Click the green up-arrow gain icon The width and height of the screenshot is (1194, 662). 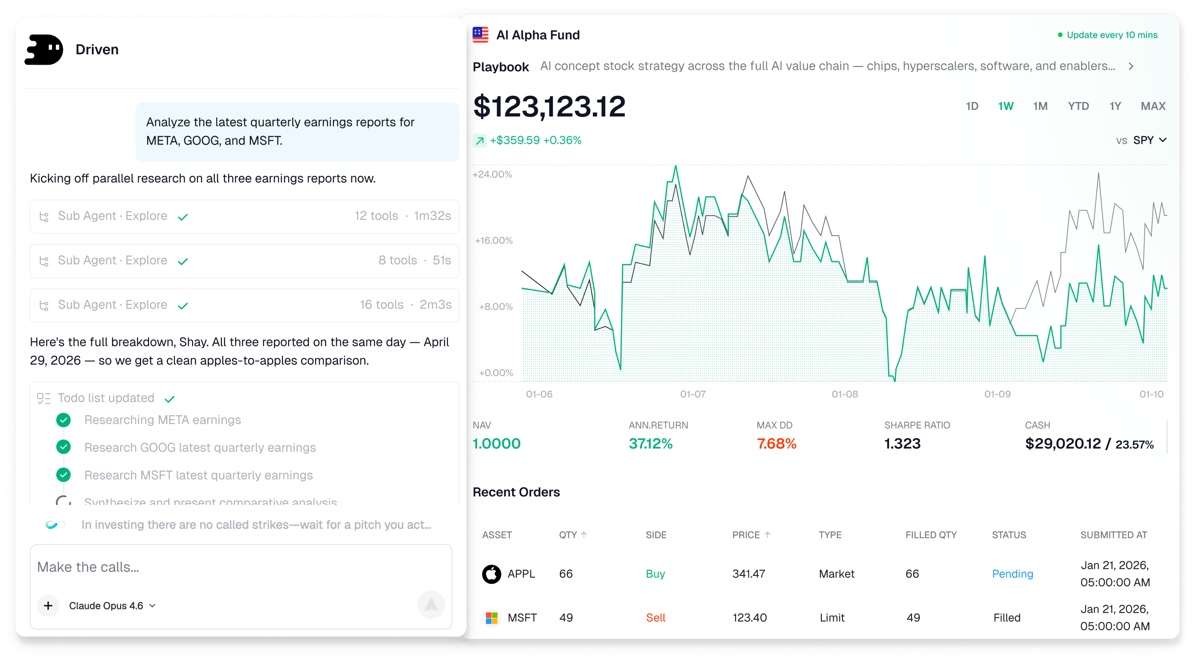480,141
